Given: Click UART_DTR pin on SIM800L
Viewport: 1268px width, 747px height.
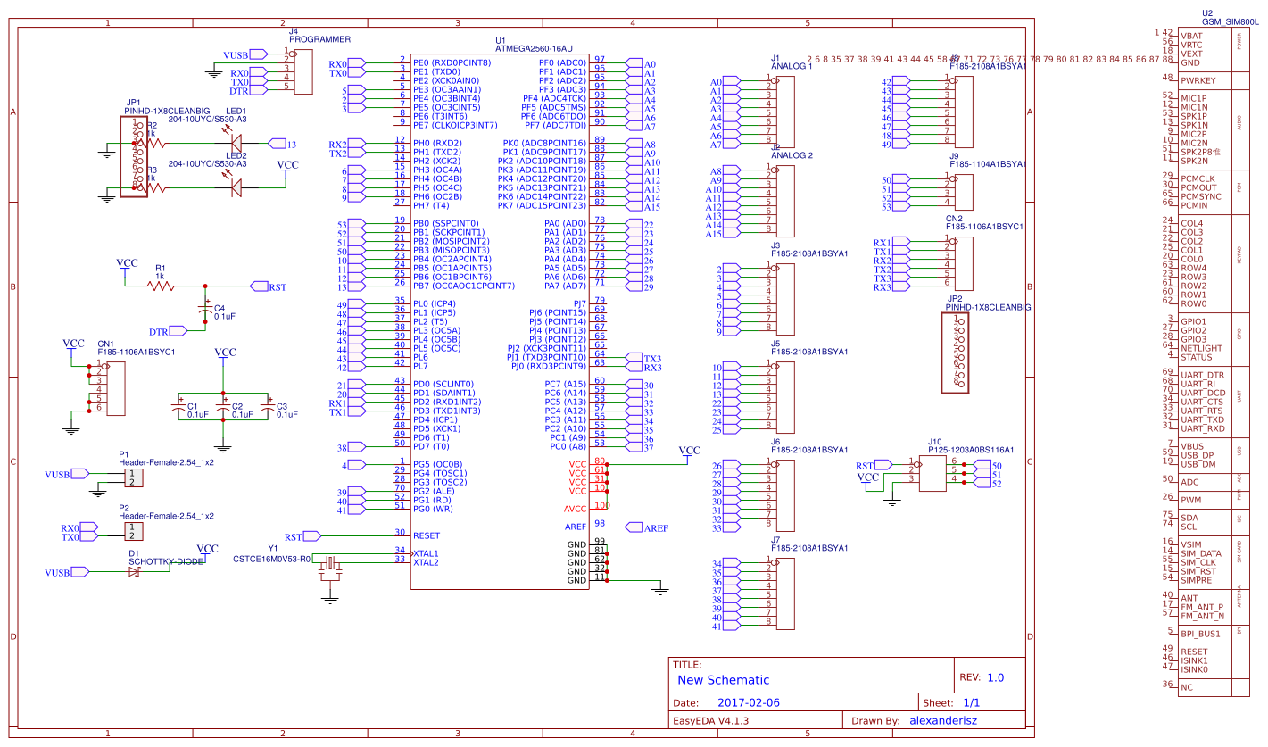Looking at the screenshot, I should point(1205,375).
